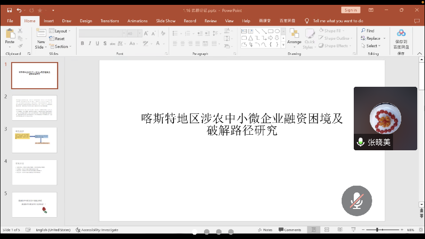The image size is (425, 239).
Task: Unmute using the crossed-out microphone button
Action: [x=357, y=200]
